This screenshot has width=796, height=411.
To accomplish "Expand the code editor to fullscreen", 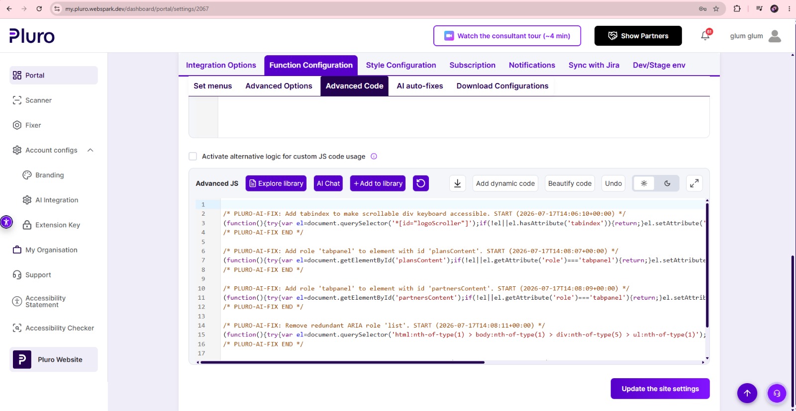I will (x=694, y=183).
